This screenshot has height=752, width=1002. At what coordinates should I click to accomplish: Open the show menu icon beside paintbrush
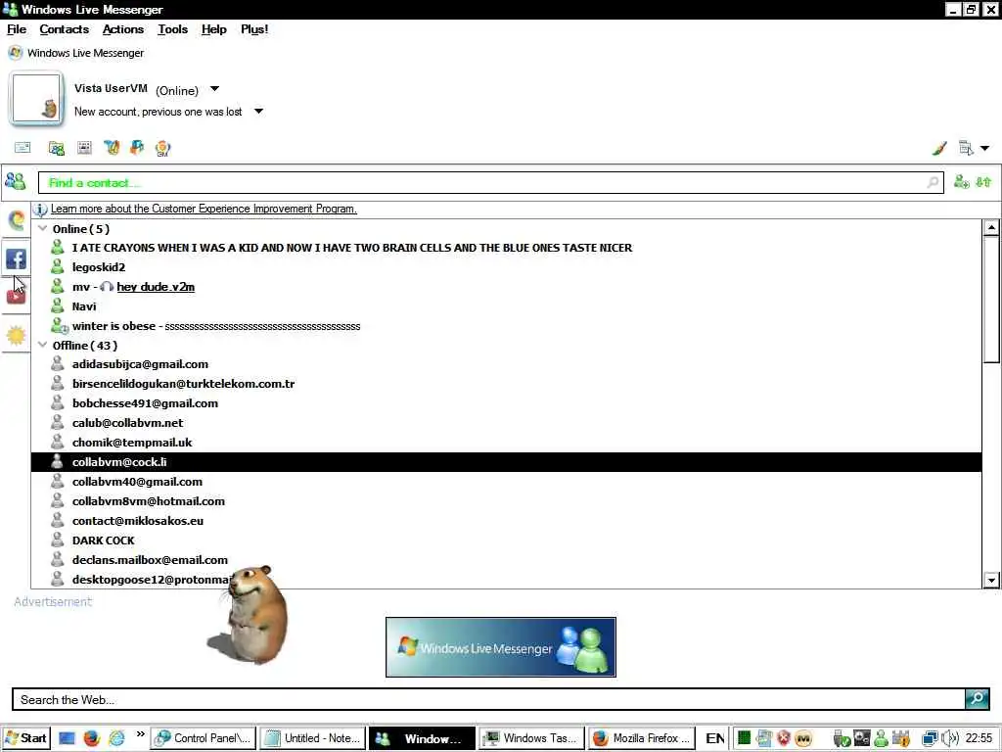pyautogui.click(x=966, y=149)
